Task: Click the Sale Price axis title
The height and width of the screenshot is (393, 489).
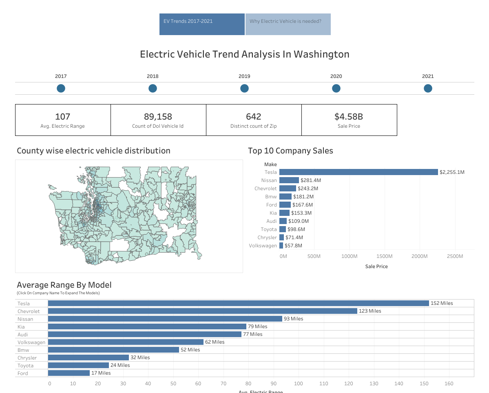Action: click(x=376, y=266)
